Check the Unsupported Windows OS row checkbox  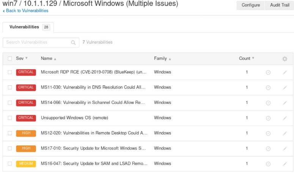10,118
